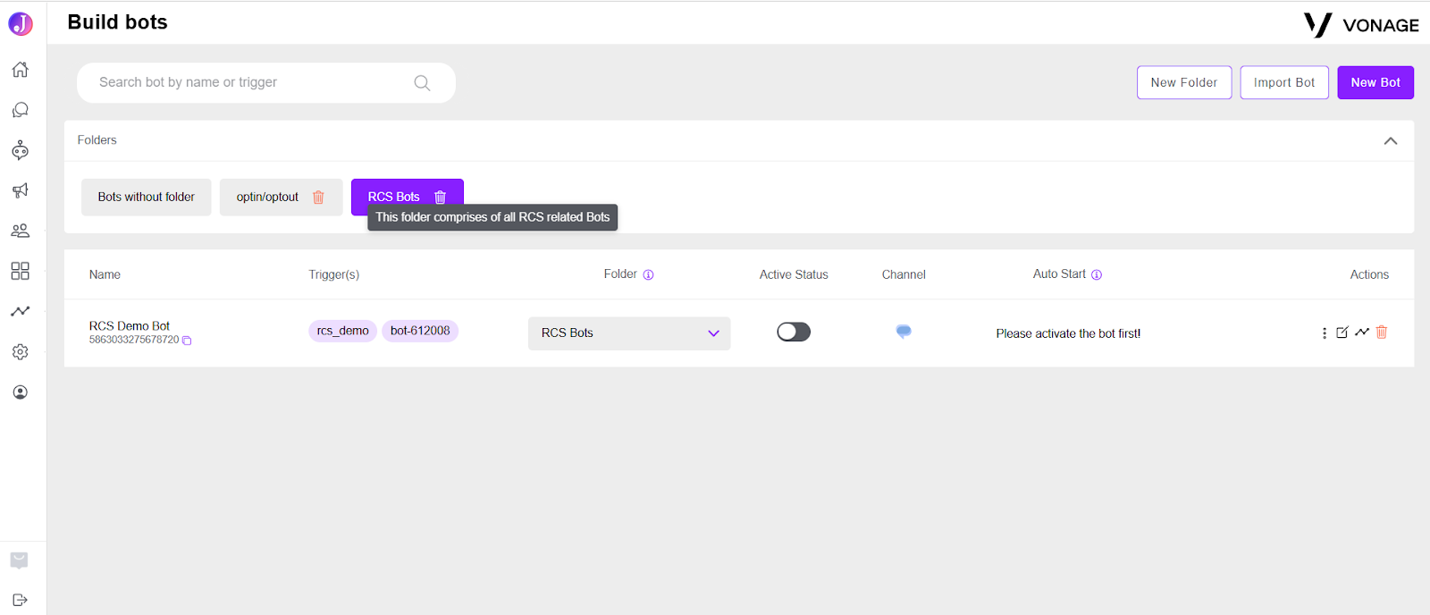Click the Import Bot button

pyautogui.click(x=1284, y=82)
